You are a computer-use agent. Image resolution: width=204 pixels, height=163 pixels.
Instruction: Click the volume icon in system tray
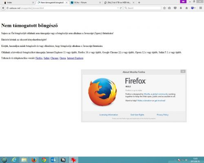pos(186,160)
